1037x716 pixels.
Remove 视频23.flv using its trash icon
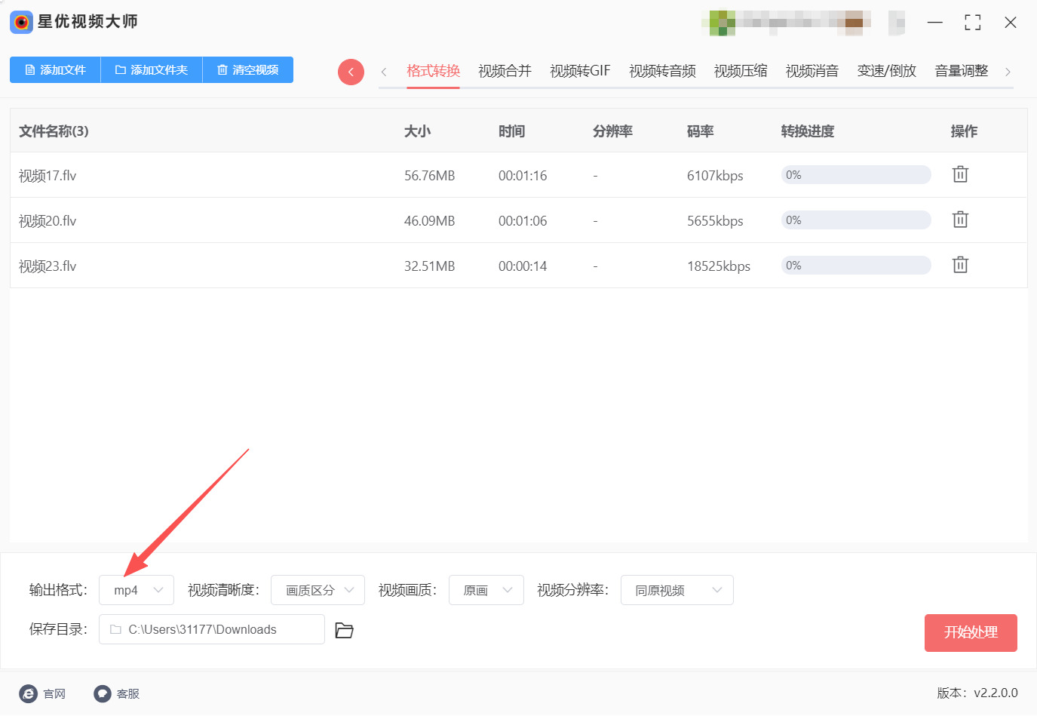click(x=960, y=265)
